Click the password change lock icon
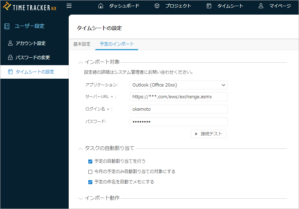 (x=10, y=57)
